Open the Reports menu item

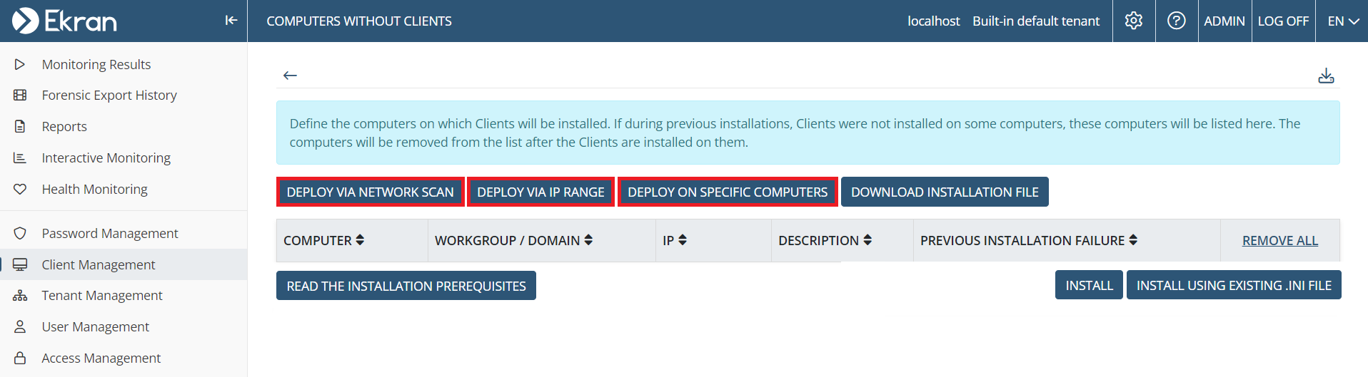[x=64, y=126]
